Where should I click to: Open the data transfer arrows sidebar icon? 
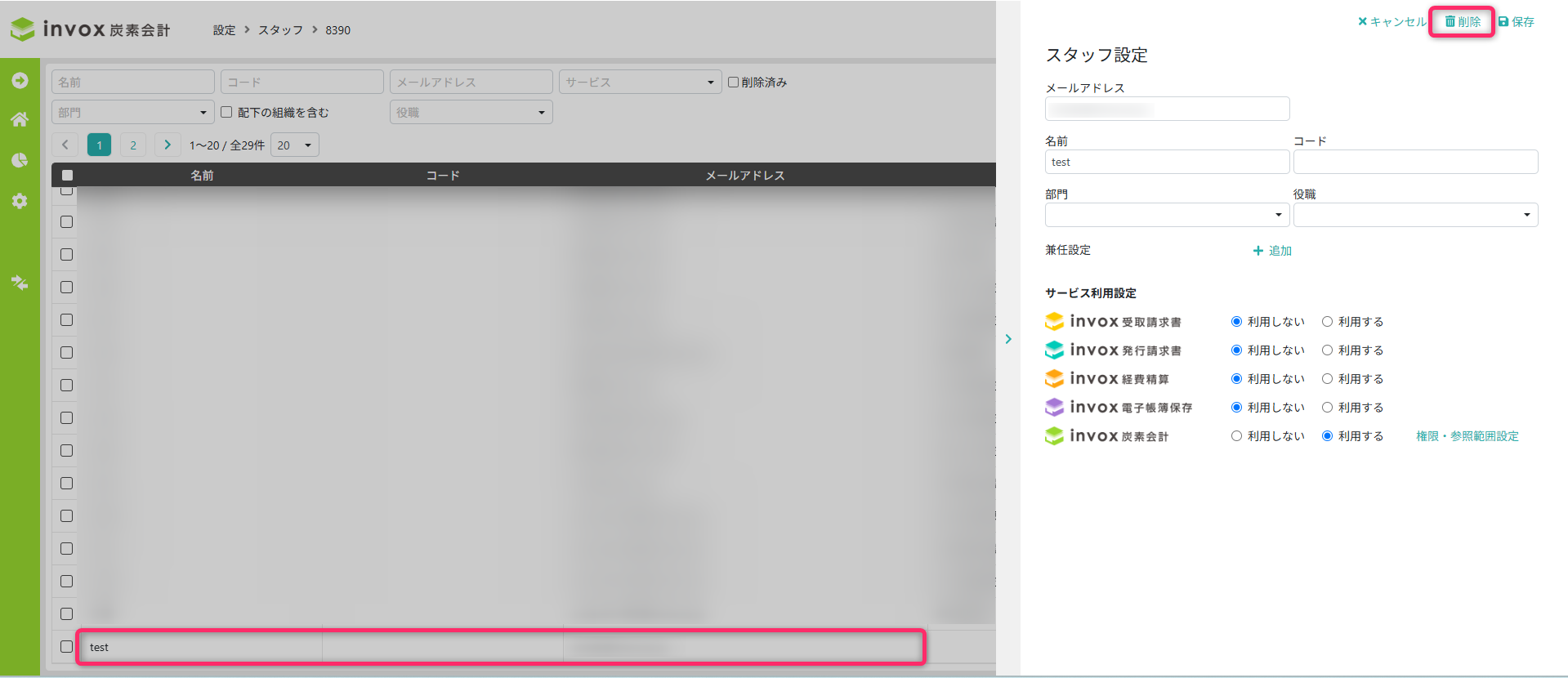click(20, 283)
